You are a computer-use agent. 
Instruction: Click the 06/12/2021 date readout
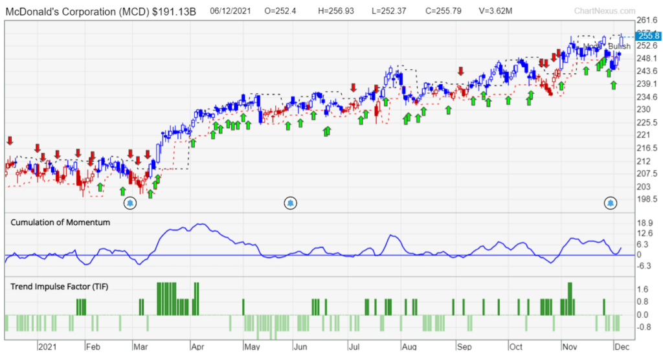click(230, 11)
